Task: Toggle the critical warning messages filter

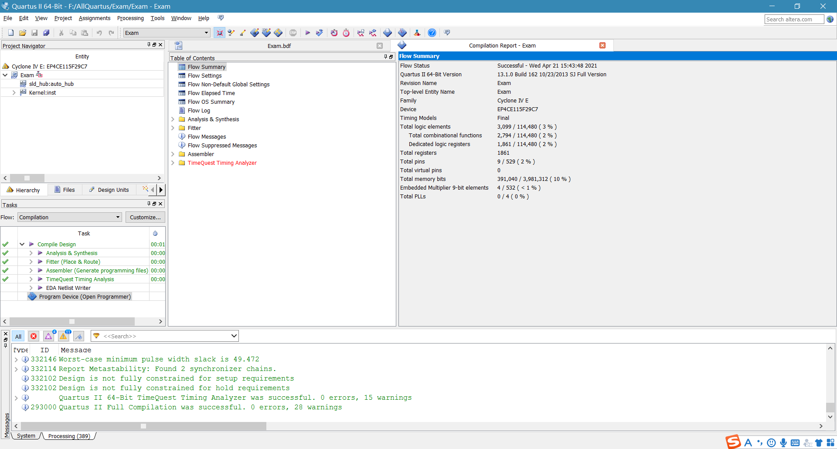Action: point(48,336)
